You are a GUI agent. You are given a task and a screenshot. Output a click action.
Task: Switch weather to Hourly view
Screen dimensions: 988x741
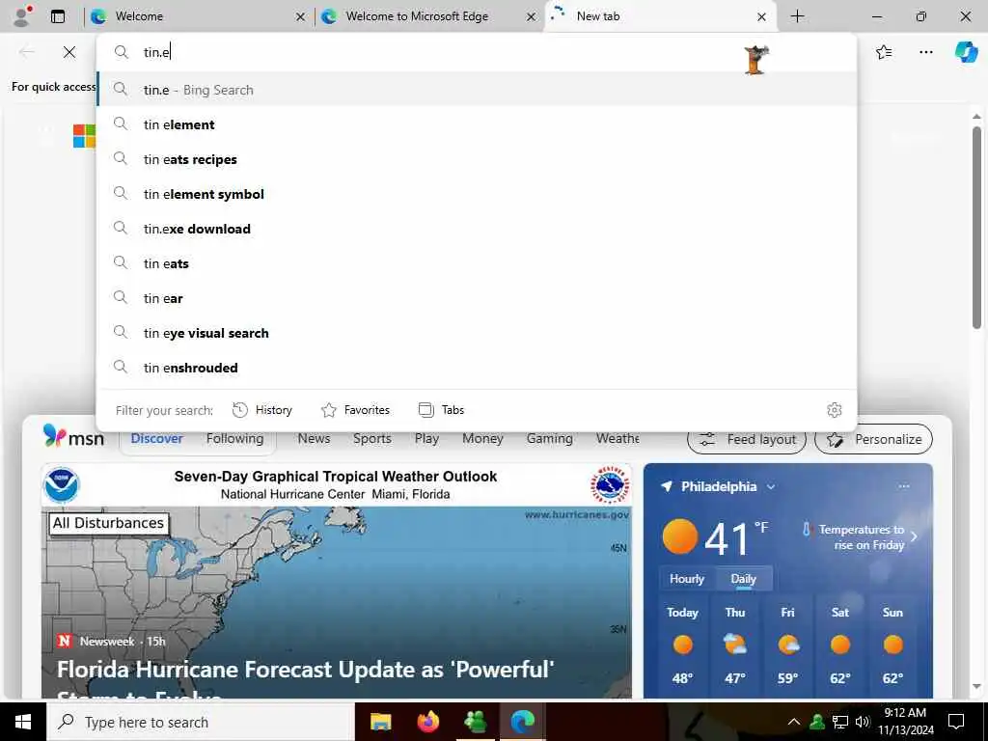(x=687, y=579)
